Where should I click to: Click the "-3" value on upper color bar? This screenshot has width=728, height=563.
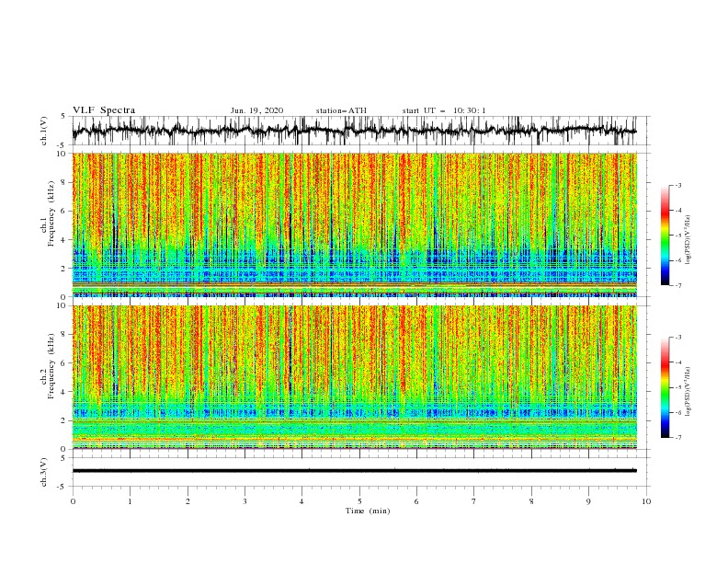coord(678,185)
